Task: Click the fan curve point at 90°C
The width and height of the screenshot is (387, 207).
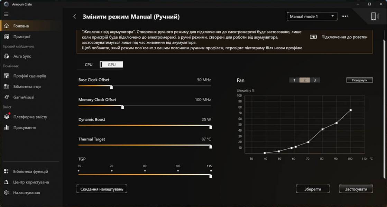Action: (337, 123)
